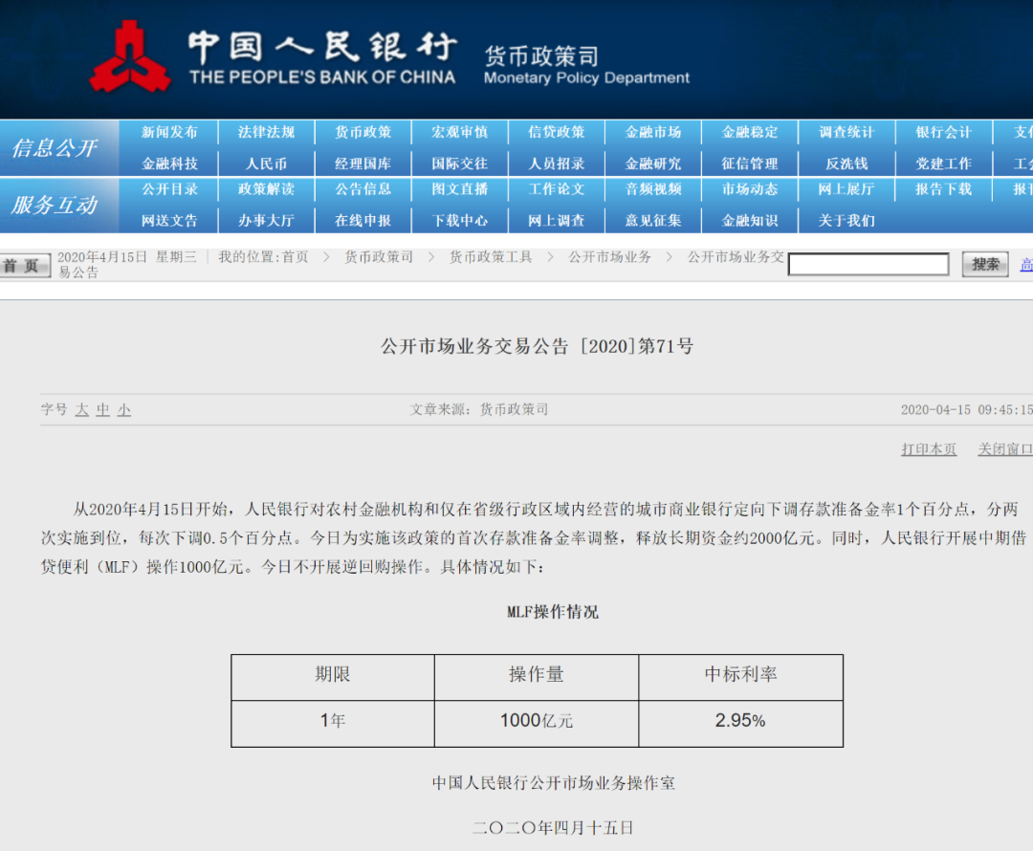
Task: Go to 银行会计 section
Action: coord(943,132)
